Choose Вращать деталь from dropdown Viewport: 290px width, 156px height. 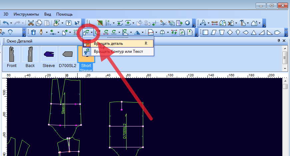pyautogui.click(x=118, y=43)
